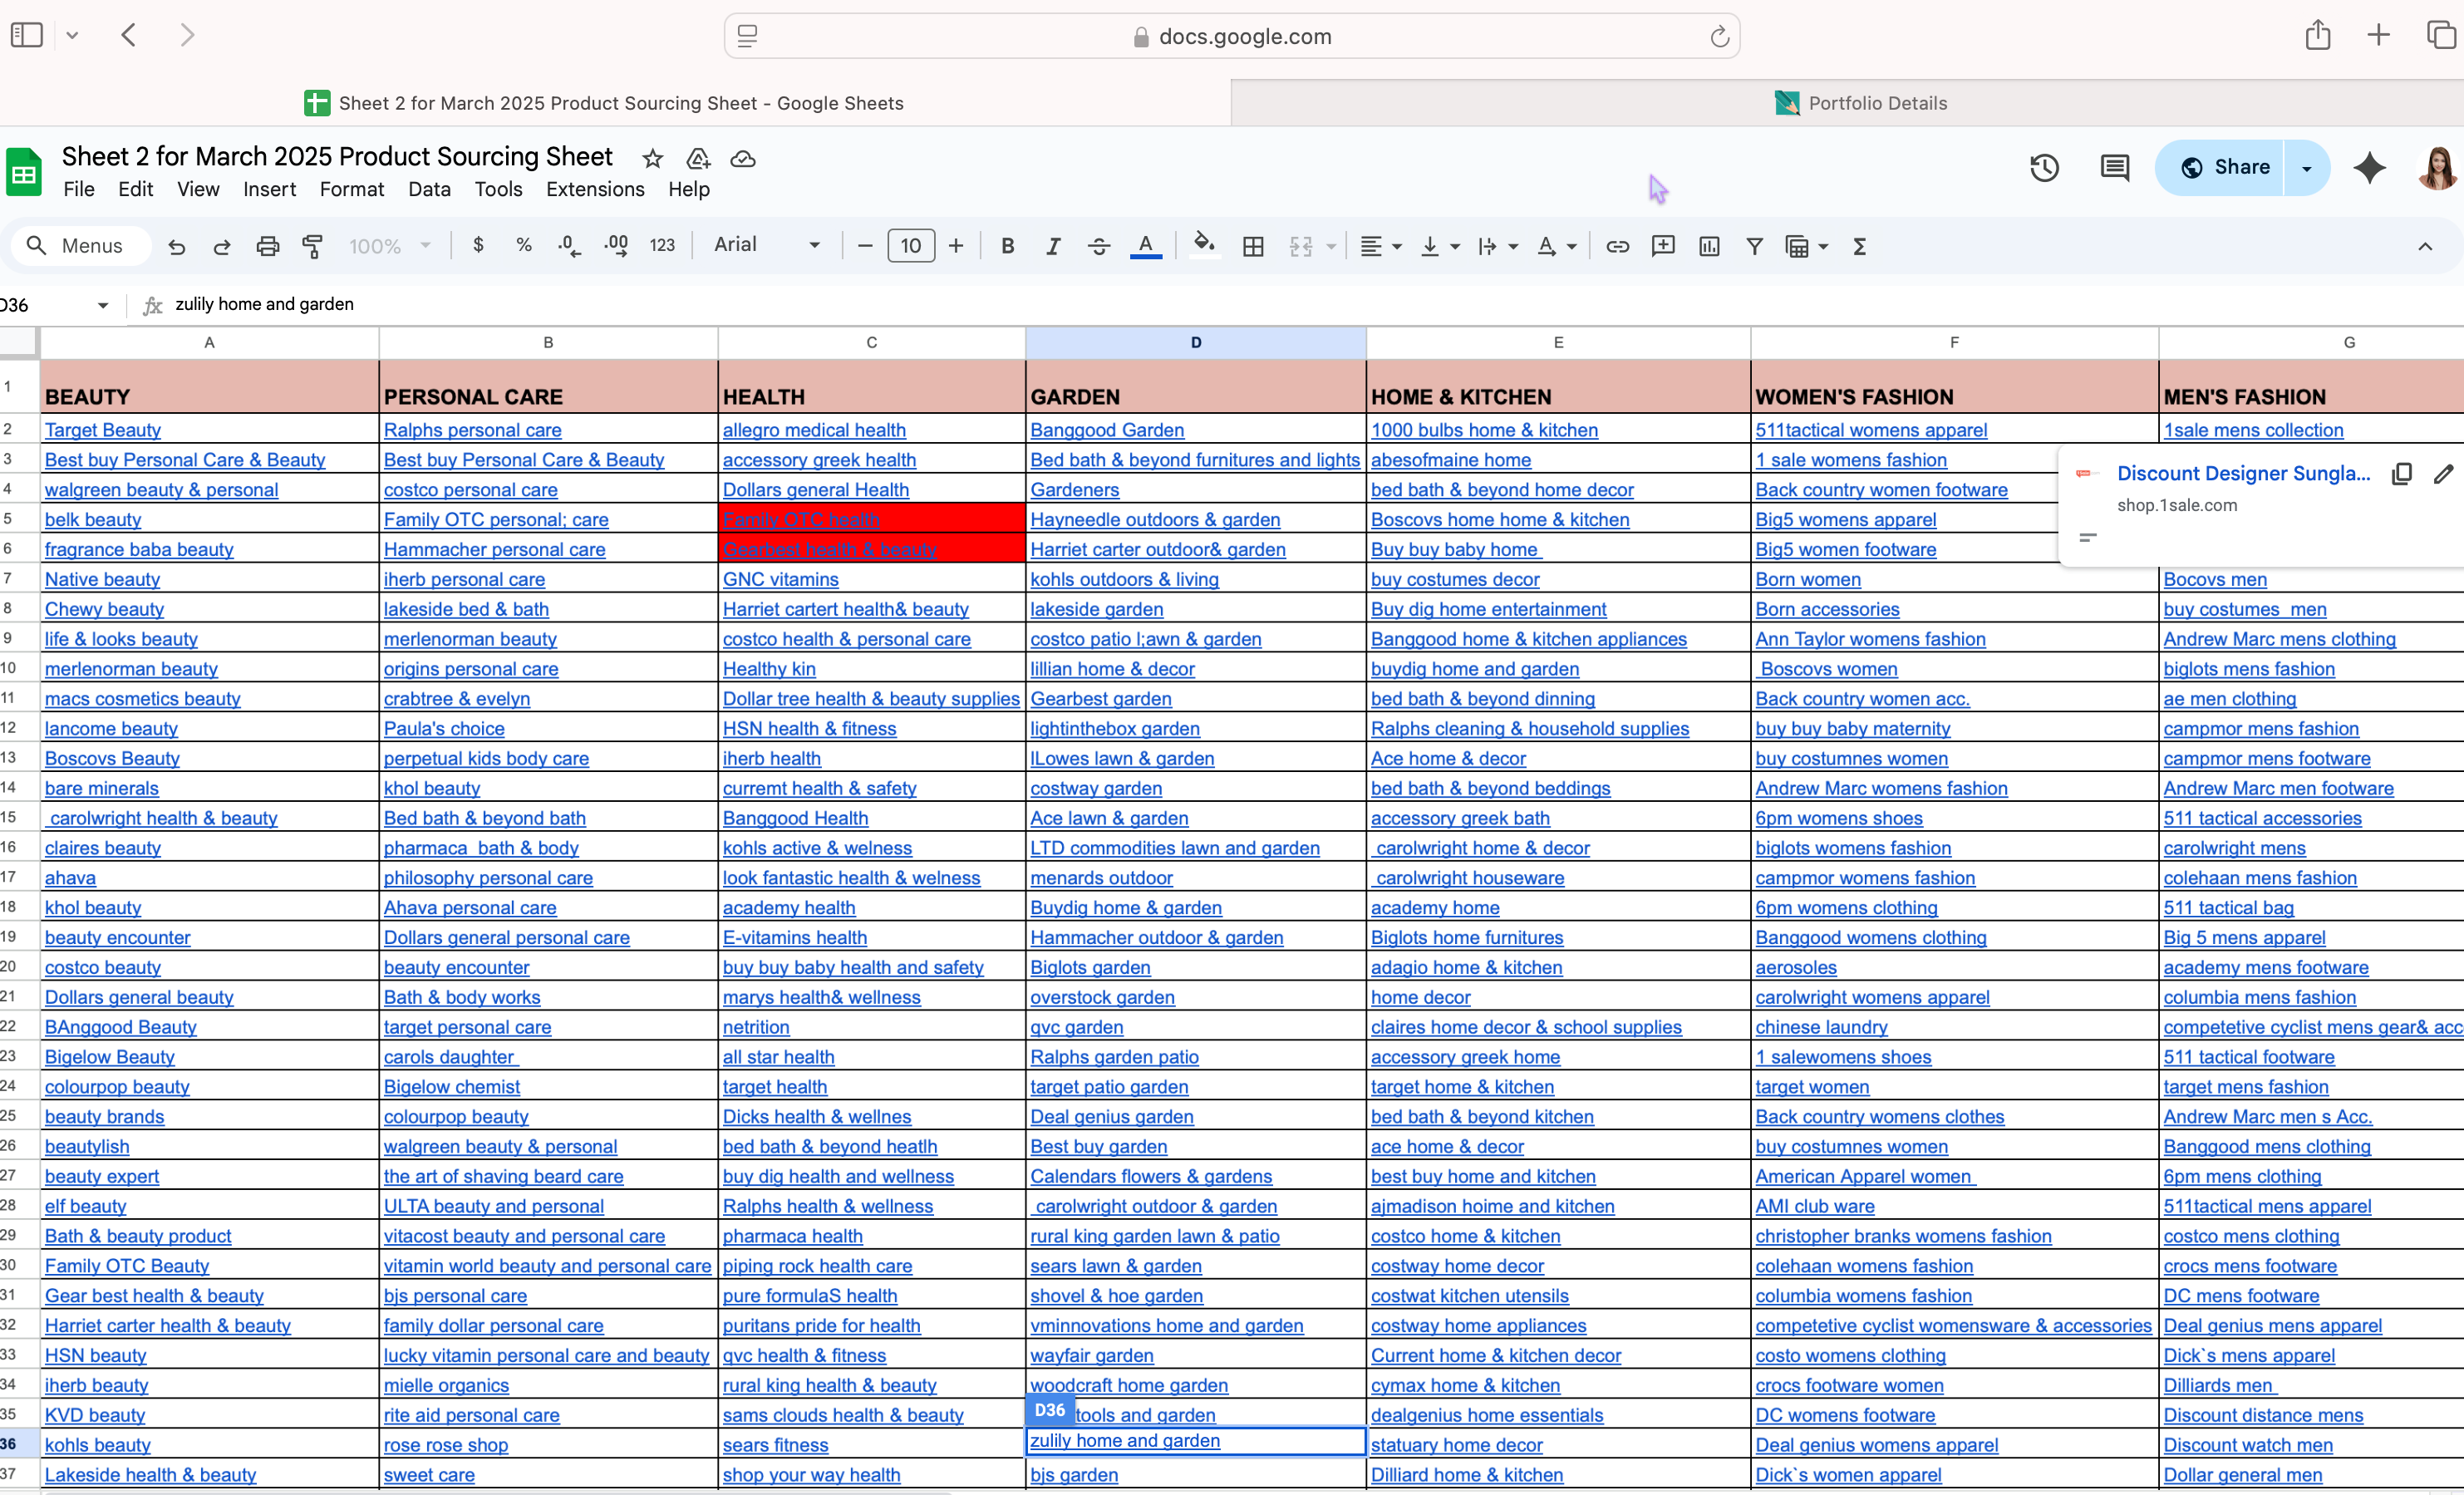
Task: Click the font size field
Action: click(911, 246)
